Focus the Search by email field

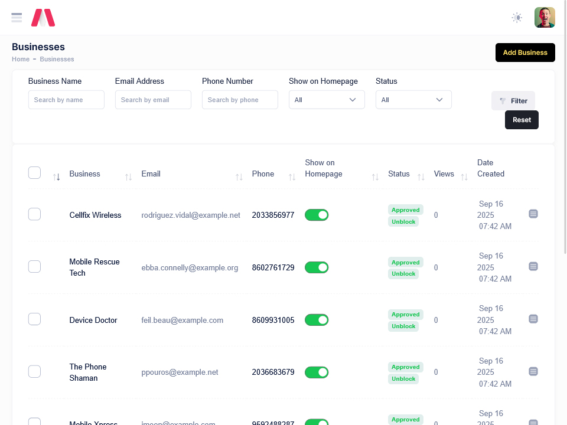[x=153, y=100]
